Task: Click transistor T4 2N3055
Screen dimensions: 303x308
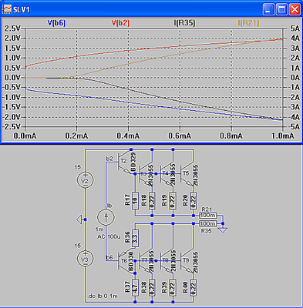Action: tap(167, 175)
